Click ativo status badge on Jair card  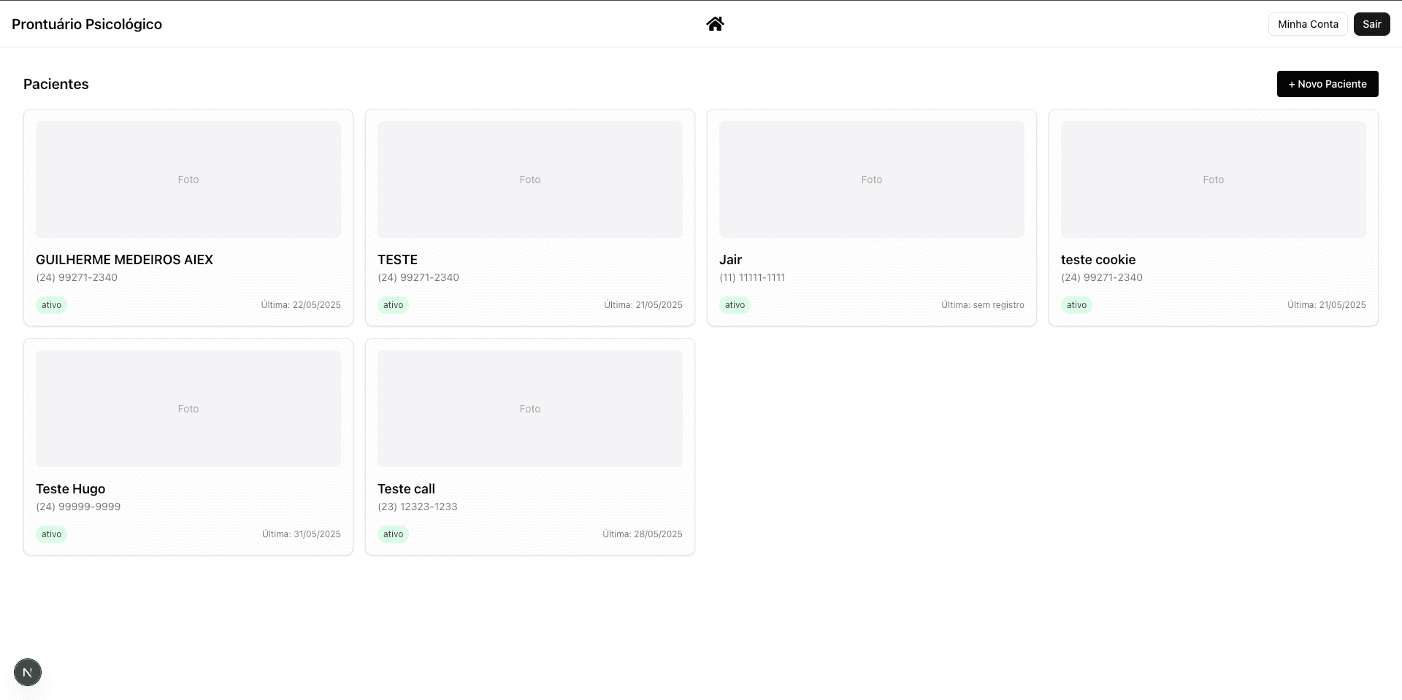735,305
